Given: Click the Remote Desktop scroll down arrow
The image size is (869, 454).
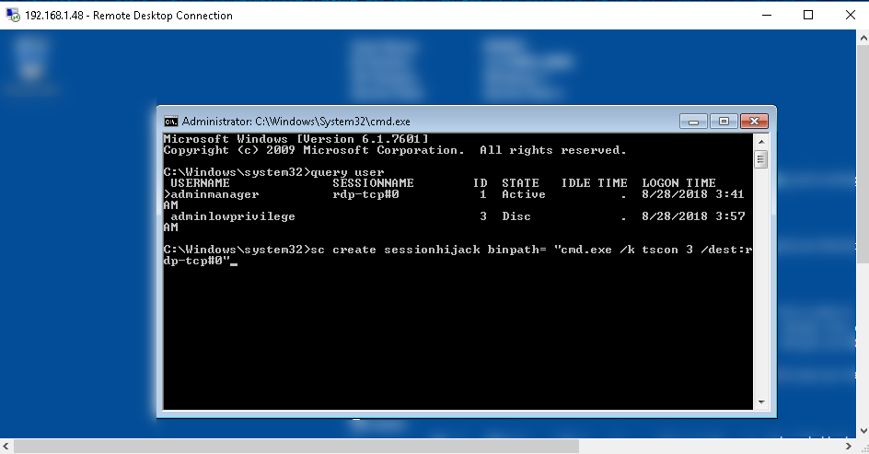Looking at the screenshot, I should pyautogui.click(x=863, y=430).
